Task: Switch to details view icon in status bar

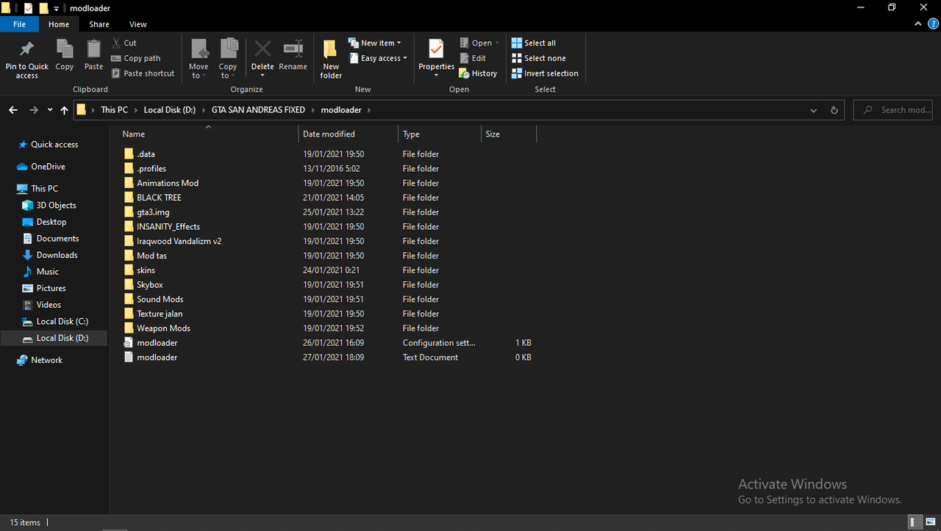Action: tap(915, 522)
